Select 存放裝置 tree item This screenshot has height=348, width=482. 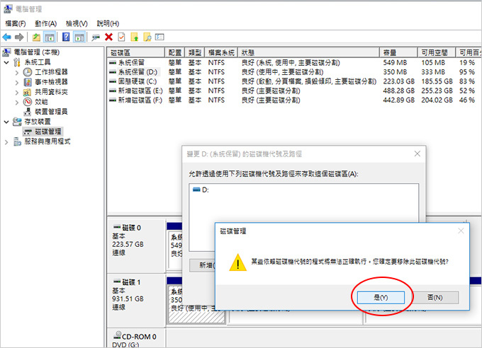coord(38,122)
